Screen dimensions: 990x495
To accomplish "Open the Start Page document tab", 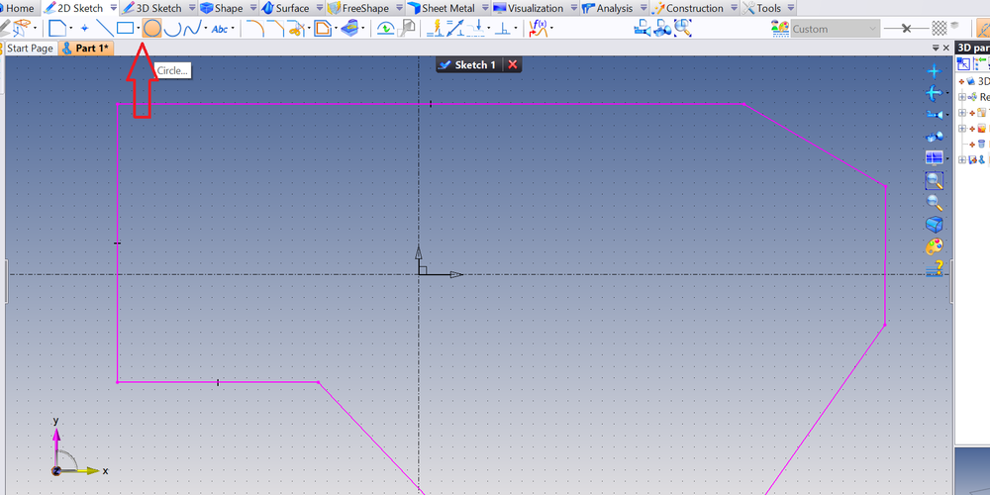I will pyautogui.click(x=30, y=49).
